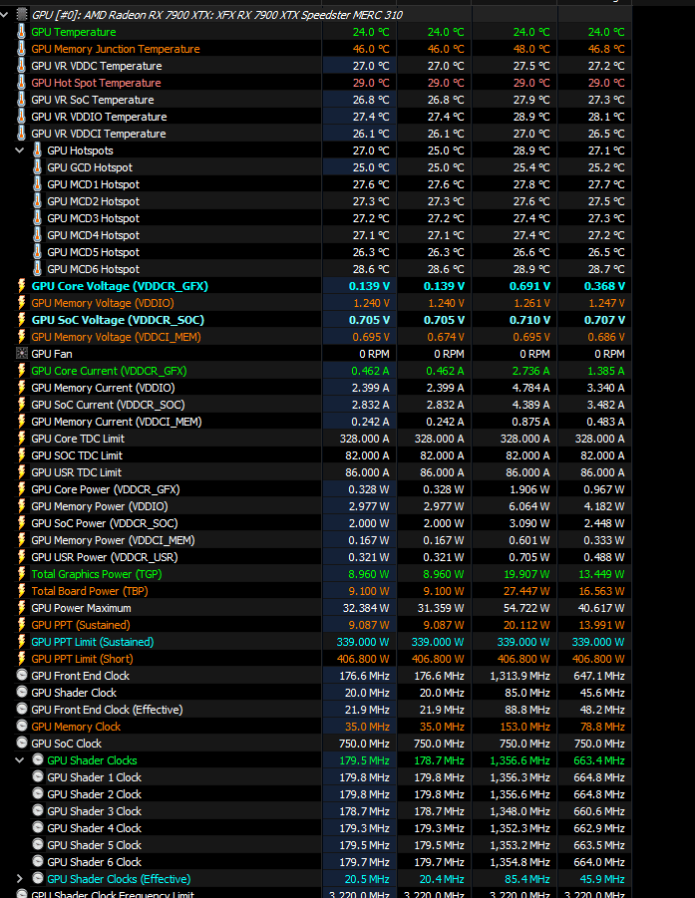Click lightning icon for GPU PPT Limit (Short)
The image size is (695, 898).
point(21,659)
